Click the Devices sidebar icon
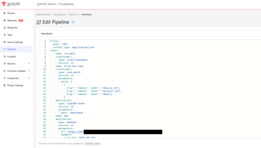This screenshot has height=148, width=261. tap(4, 13)
